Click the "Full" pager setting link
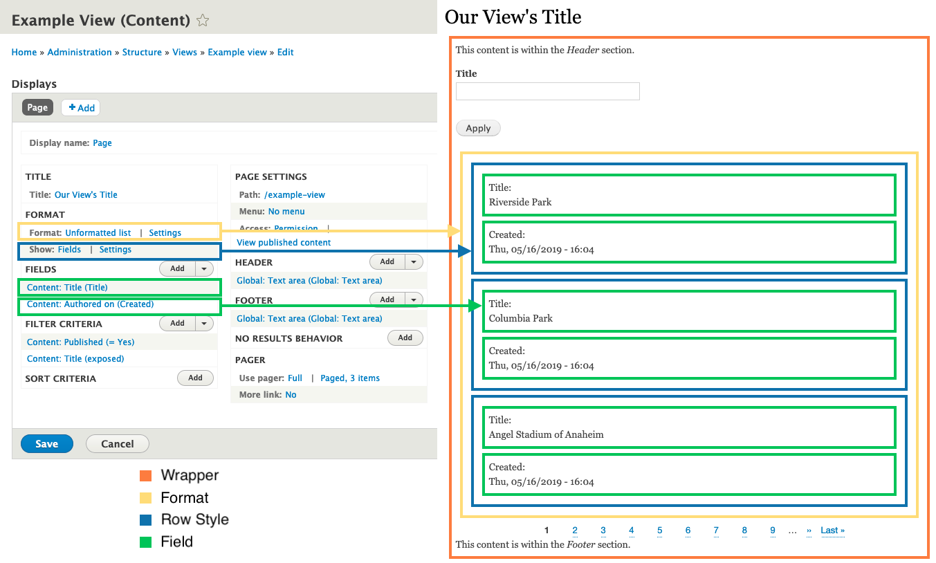The height and width of the screenshot is (563, 936). (x=295, y=378)
